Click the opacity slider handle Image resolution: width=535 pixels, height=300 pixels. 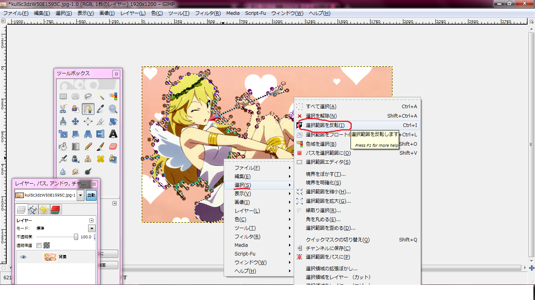tap(76, 237)
